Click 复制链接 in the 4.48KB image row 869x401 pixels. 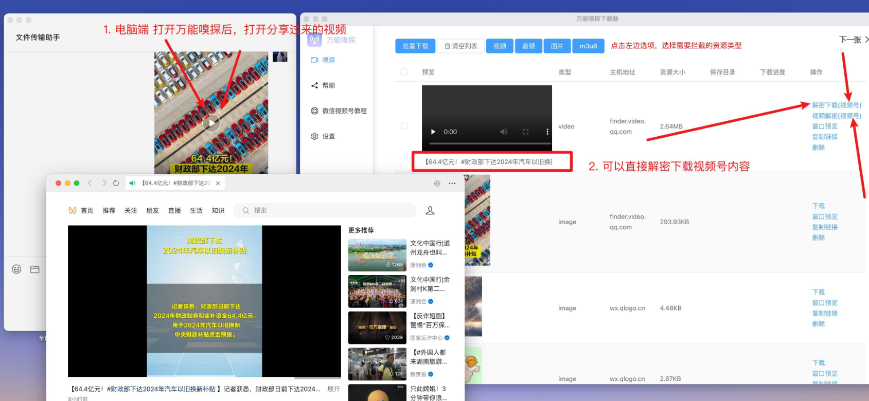coord(825,313)
